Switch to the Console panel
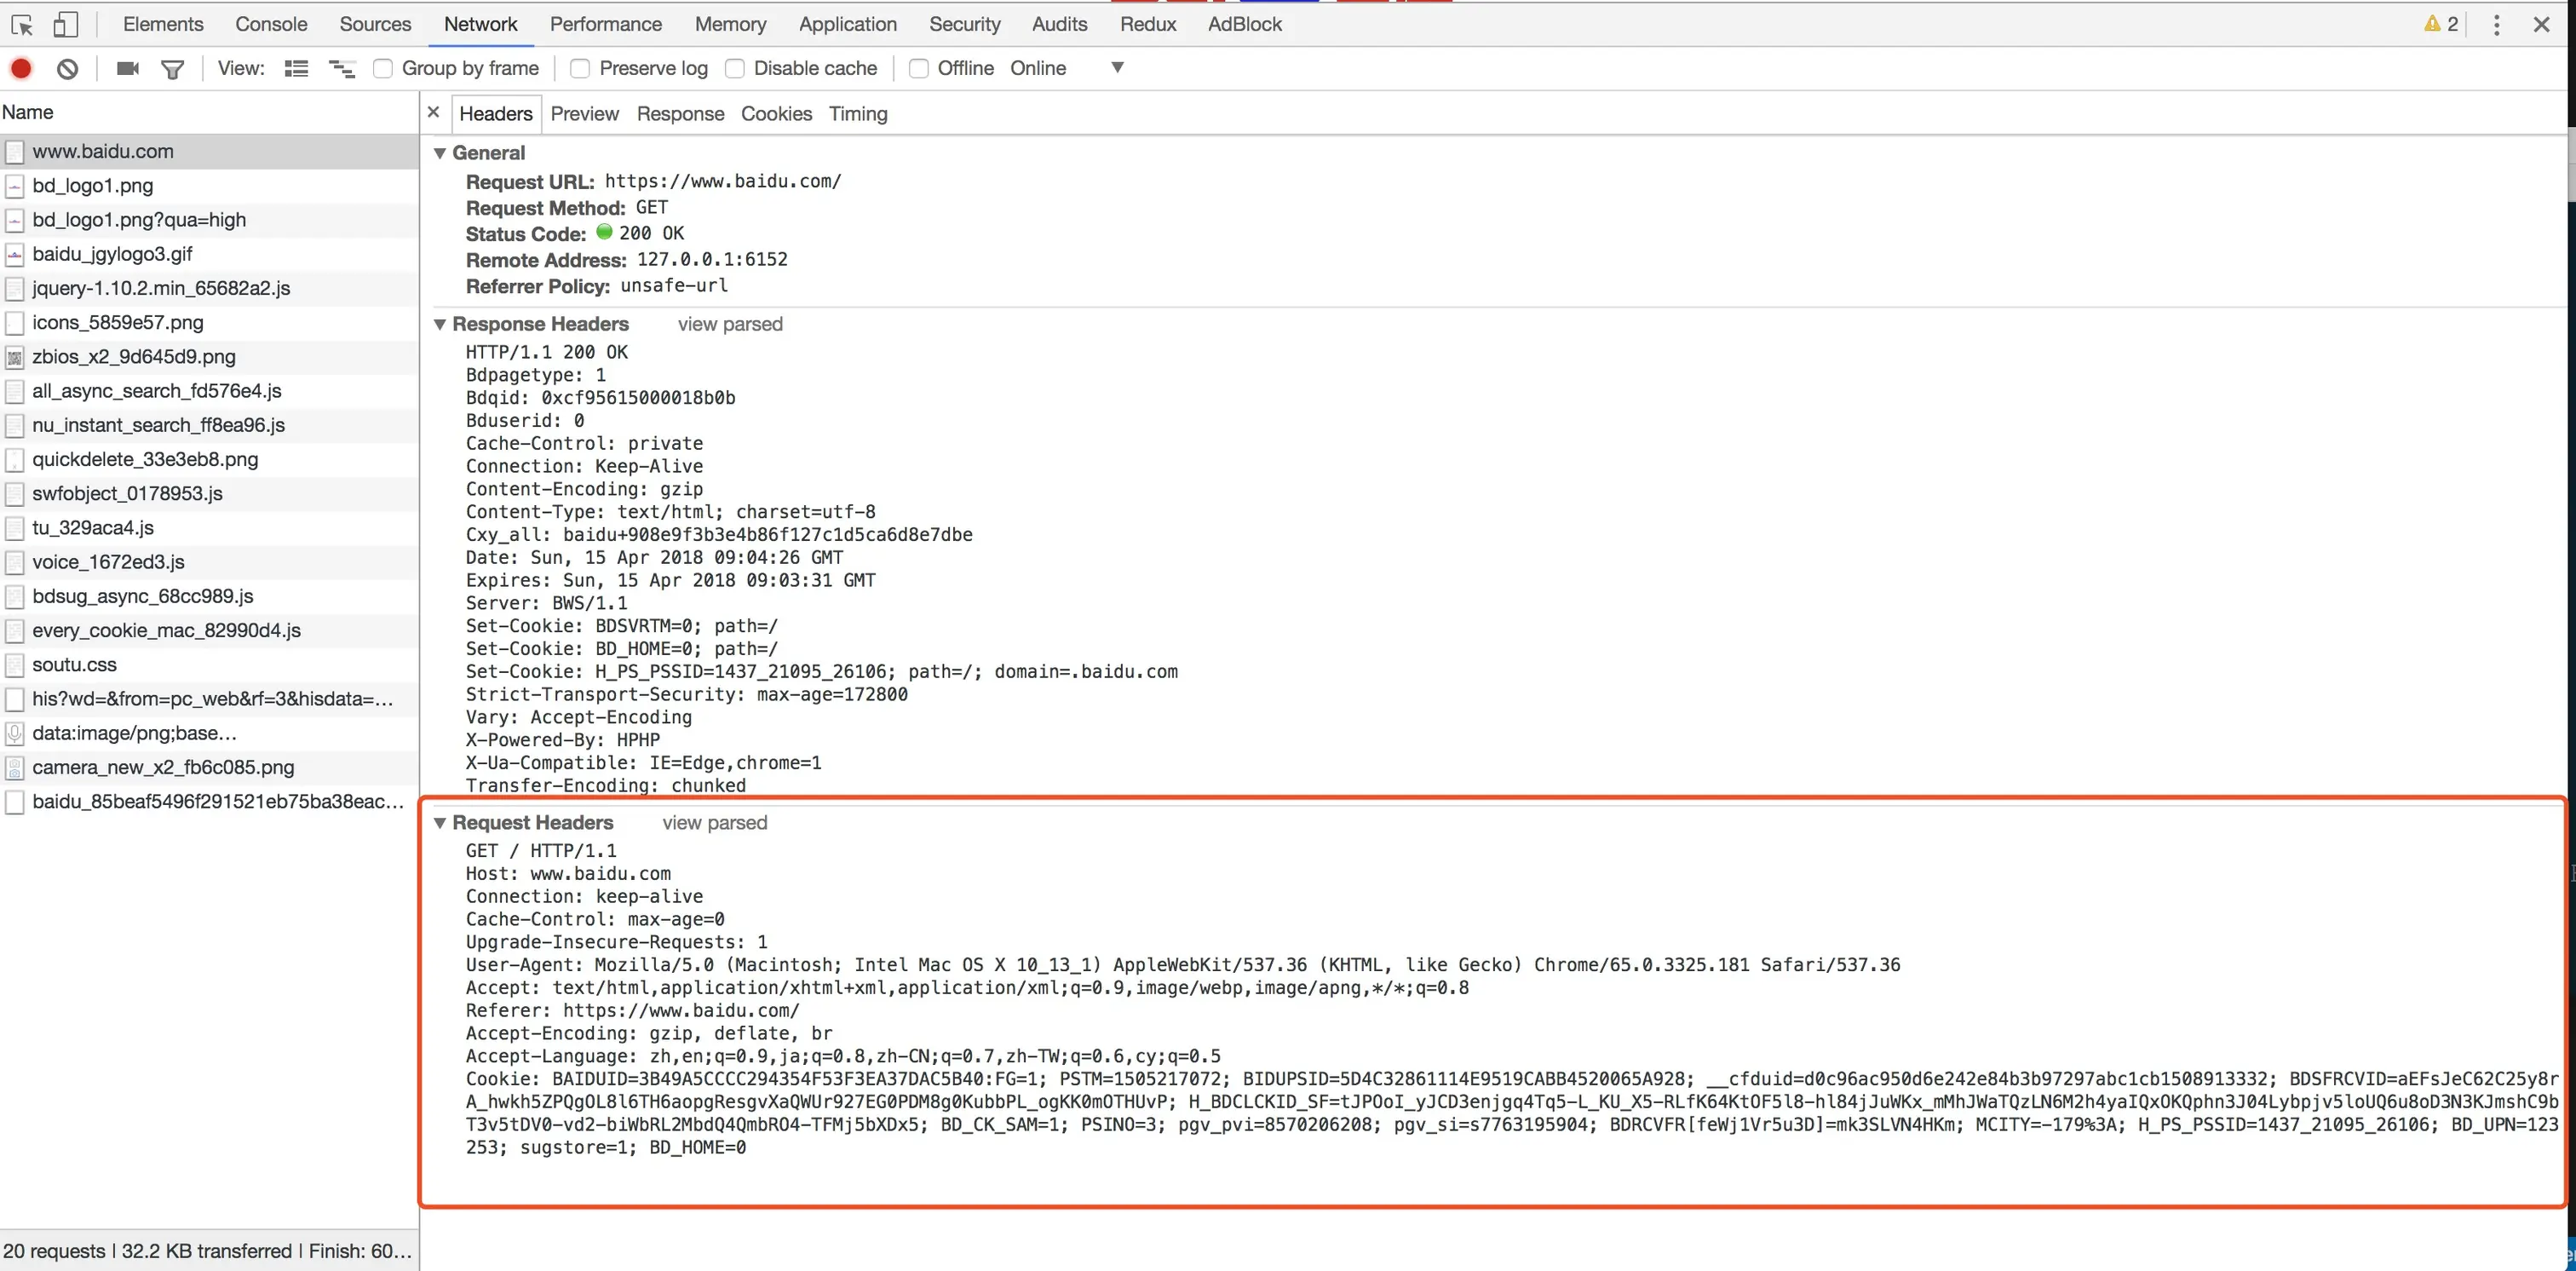 click(270, 23)
